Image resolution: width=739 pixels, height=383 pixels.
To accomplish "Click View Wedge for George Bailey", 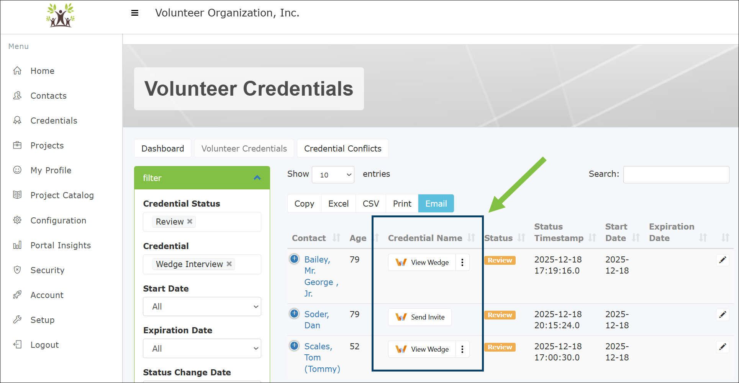I will tap(422, 262).
